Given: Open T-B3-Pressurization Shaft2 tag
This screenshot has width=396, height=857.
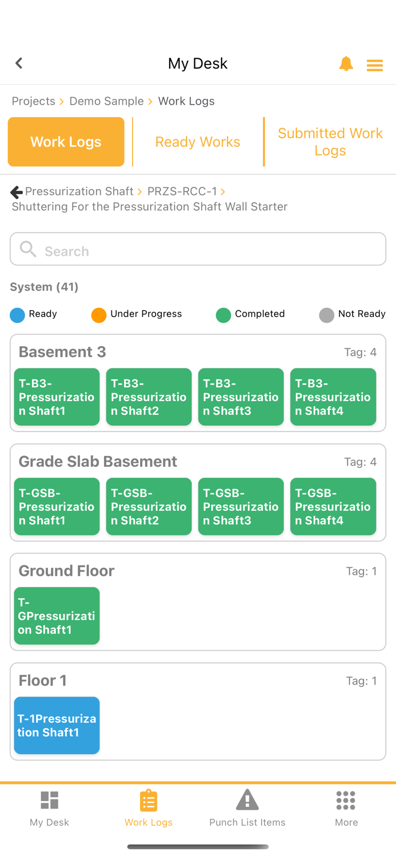Looking at the screenshot, I should 149,397.
